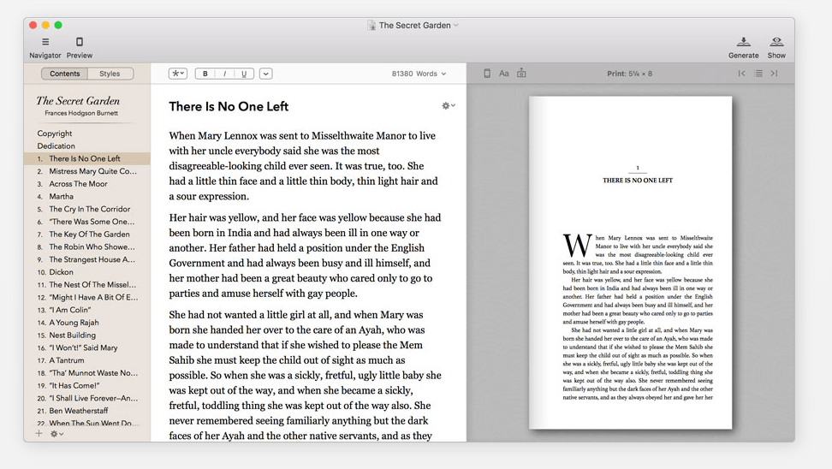
Task: Select chapter 1 There Is No One Left
Action: tap(87, 158)
